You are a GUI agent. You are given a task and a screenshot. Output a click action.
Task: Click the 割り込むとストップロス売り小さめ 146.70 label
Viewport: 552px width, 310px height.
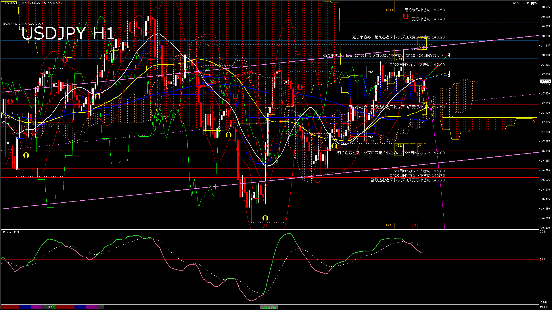(x=407, y=180)
